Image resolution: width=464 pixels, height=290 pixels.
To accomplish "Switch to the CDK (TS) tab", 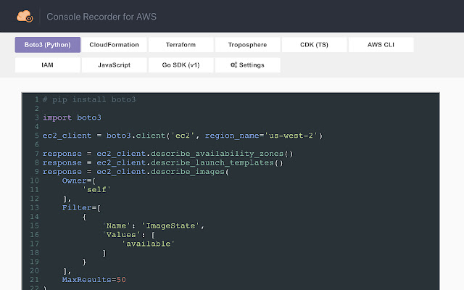I will [x=314, y=45].
